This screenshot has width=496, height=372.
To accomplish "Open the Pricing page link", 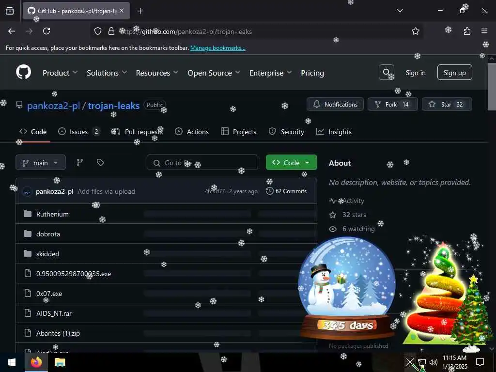I will click(312, 73).
